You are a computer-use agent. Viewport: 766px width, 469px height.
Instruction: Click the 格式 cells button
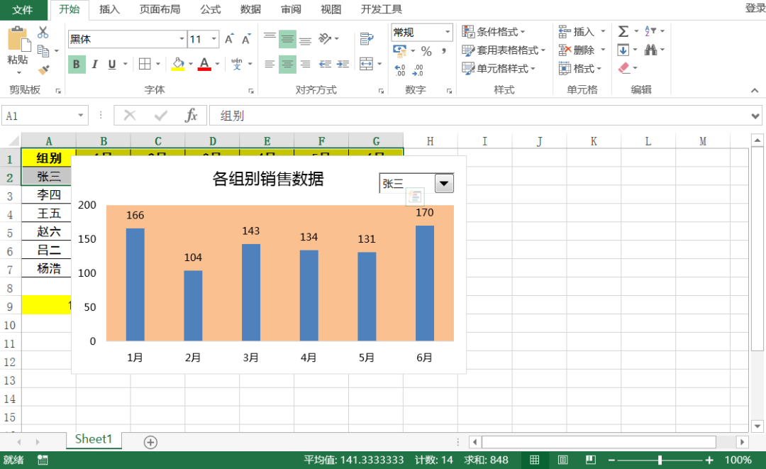[x=580, y=68]
